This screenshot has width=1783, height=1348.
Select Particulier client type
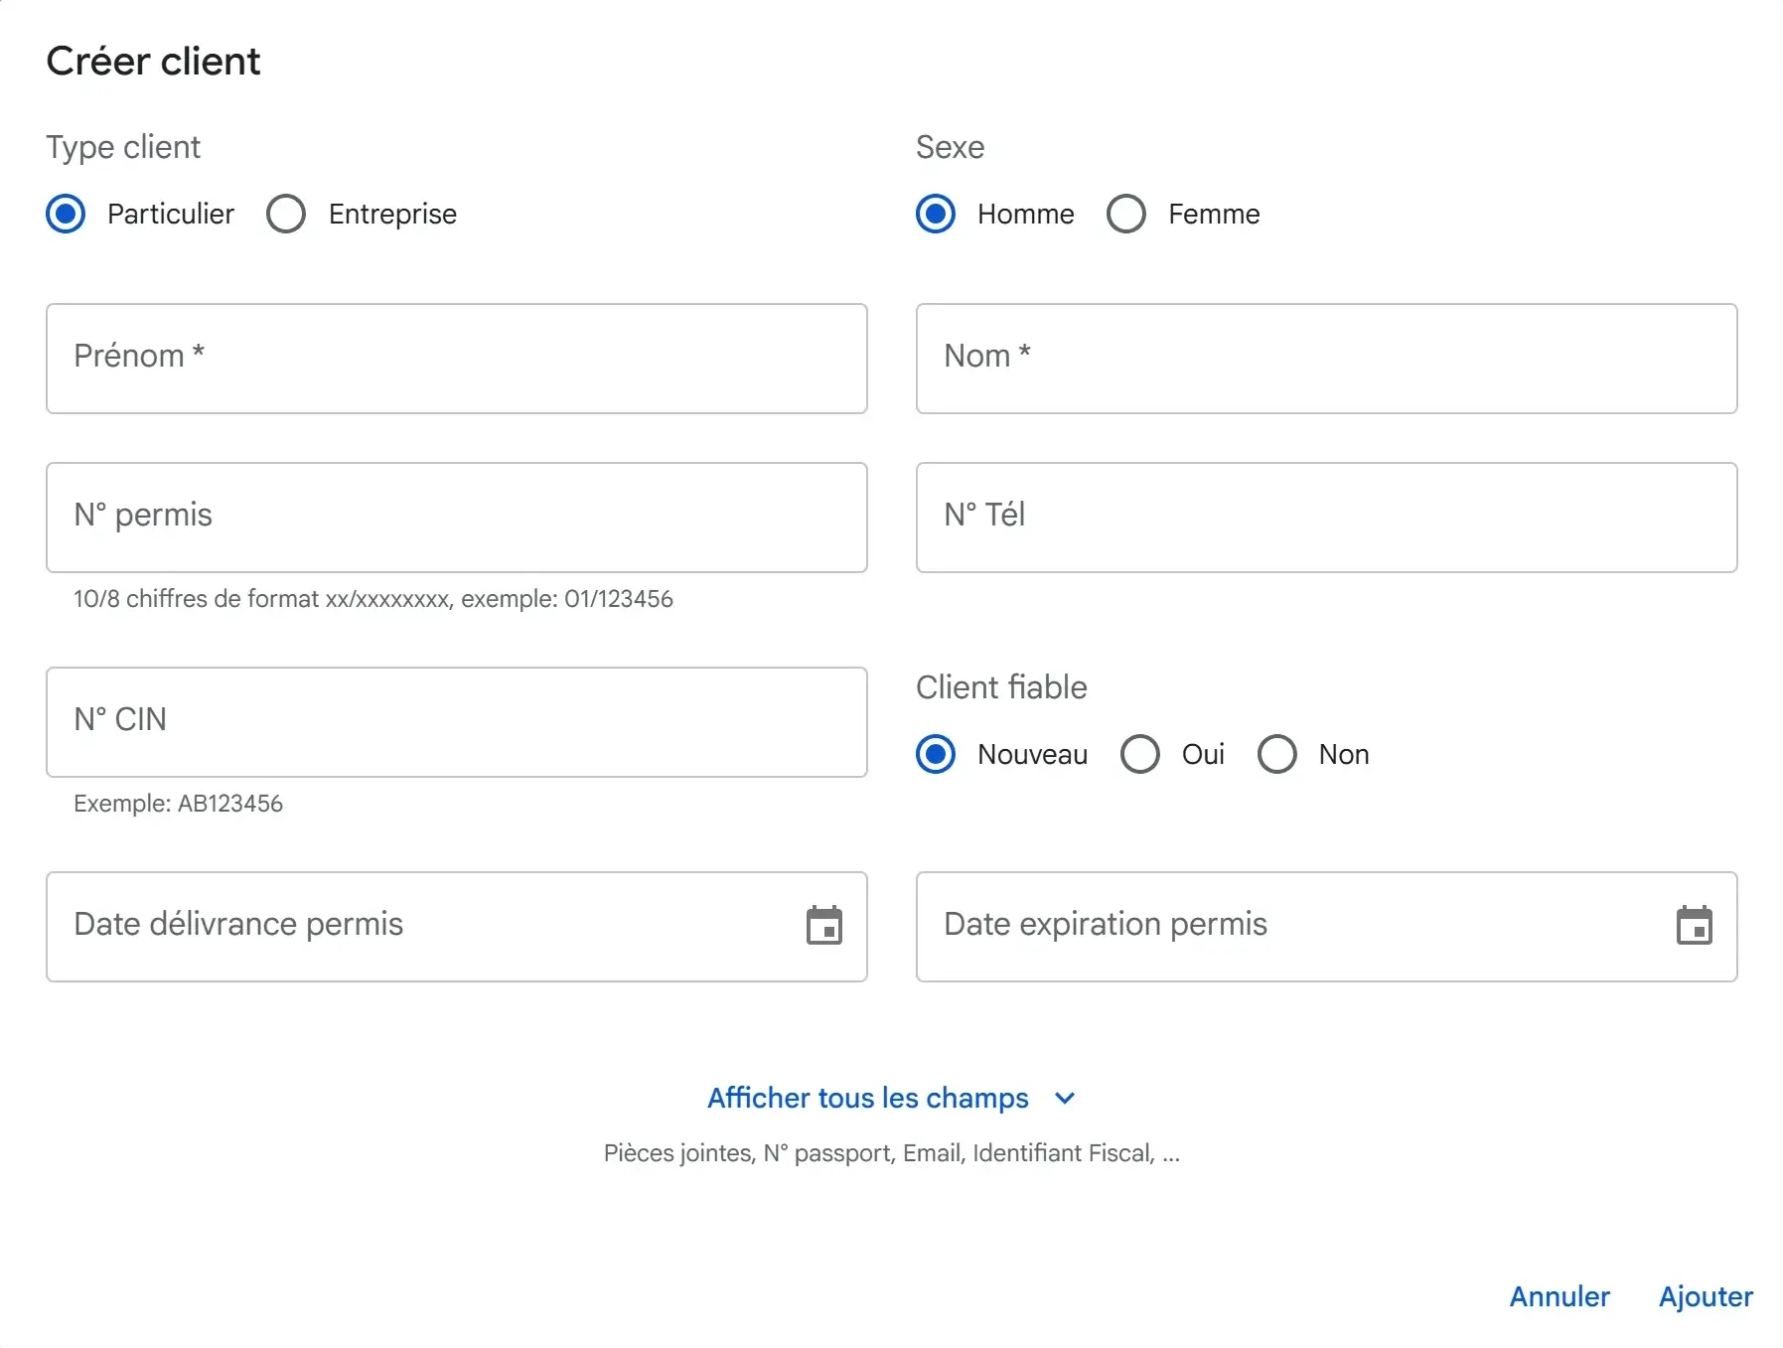67,214
